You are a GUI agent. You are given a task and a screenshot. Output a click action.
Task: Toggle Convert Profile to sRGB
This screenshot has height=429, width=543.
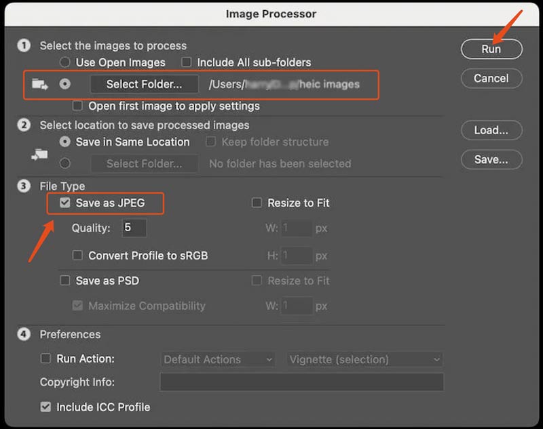click(77, 256)
